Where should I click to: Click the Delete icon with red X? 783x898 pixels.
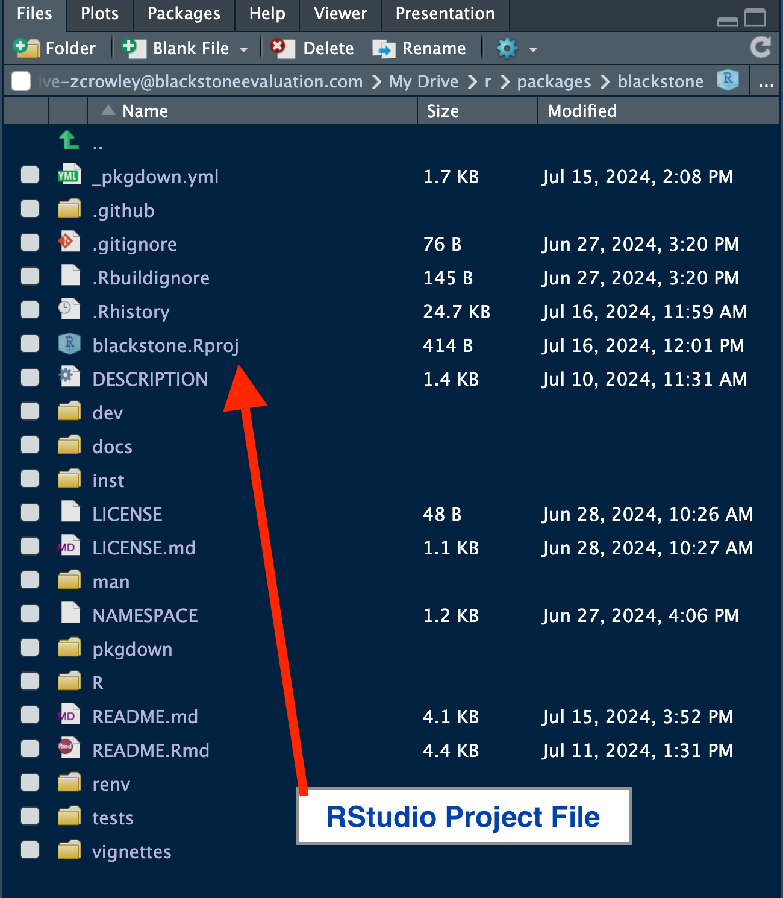click(281, 48)
